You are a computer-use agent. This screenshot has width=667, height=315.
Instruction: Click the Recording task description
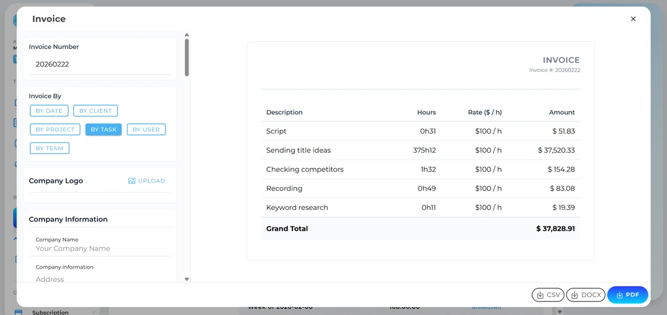tap(284, 188)
